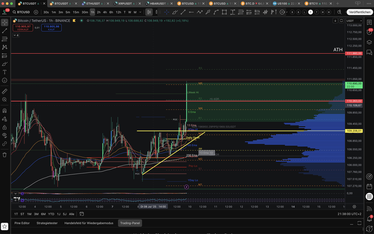Select the 30s timeframe

(46, 12)
